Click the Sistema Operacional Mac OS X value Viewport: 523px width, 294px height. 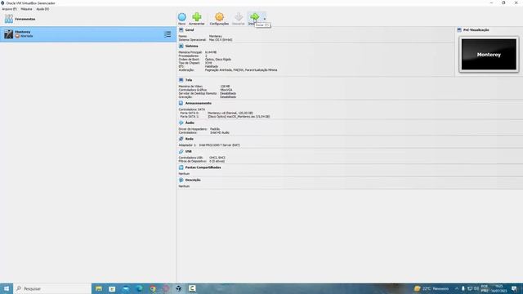click(x=221, y=40)
